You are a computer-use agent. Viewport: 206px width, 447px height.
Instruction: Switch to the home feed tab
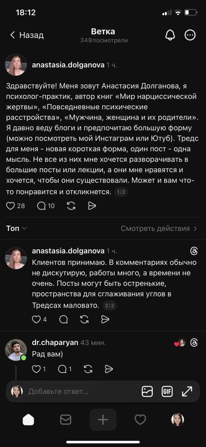click(28, 419)
